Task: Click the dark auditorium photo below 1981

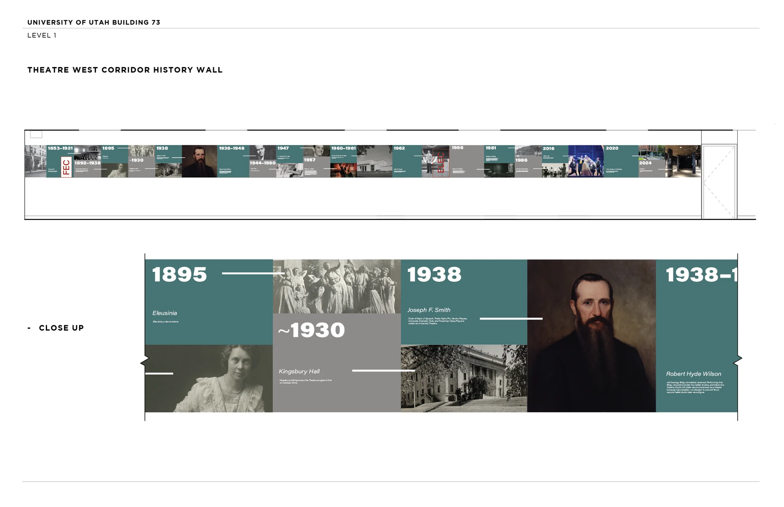Action: click(499, 170)
